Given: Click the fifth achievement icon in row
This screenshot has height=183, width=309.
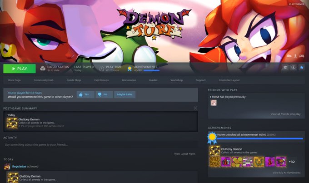Looking at the screenshot, I should [x=259, y=162].
